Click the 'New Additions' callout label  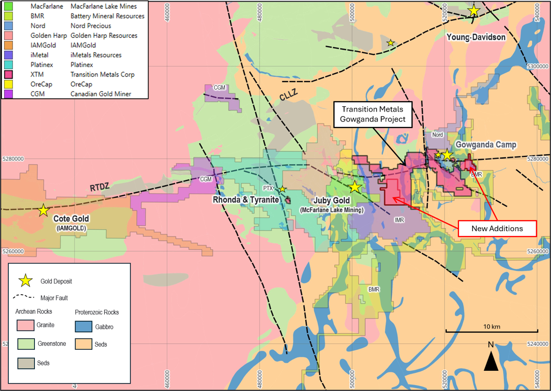[497, 229]
